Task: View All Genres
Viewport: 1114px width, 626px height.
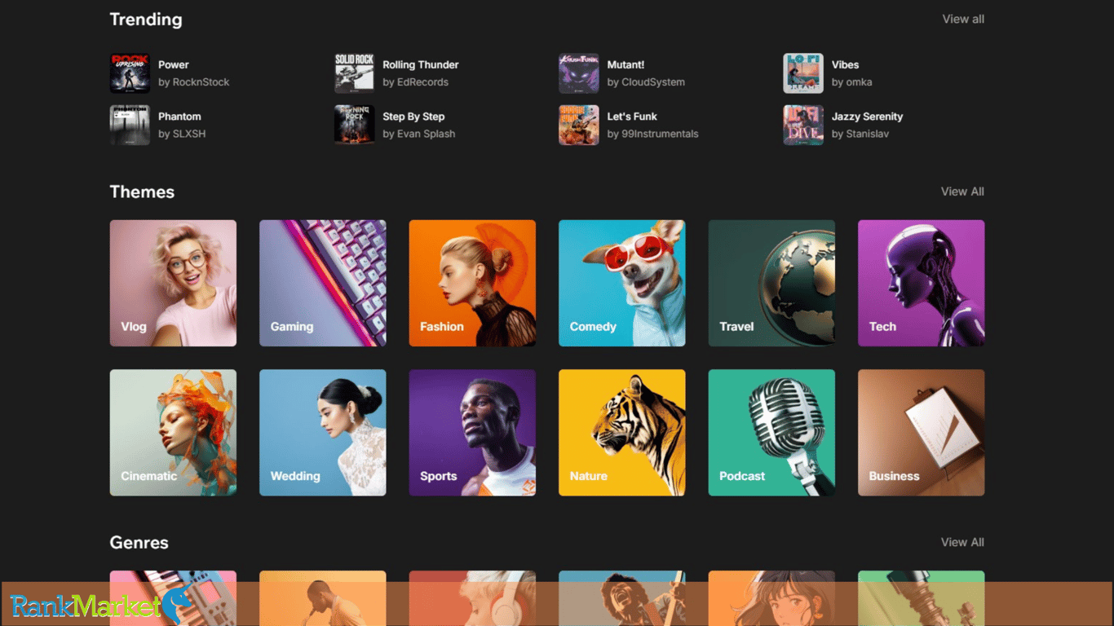Action: tap(962, 542)
